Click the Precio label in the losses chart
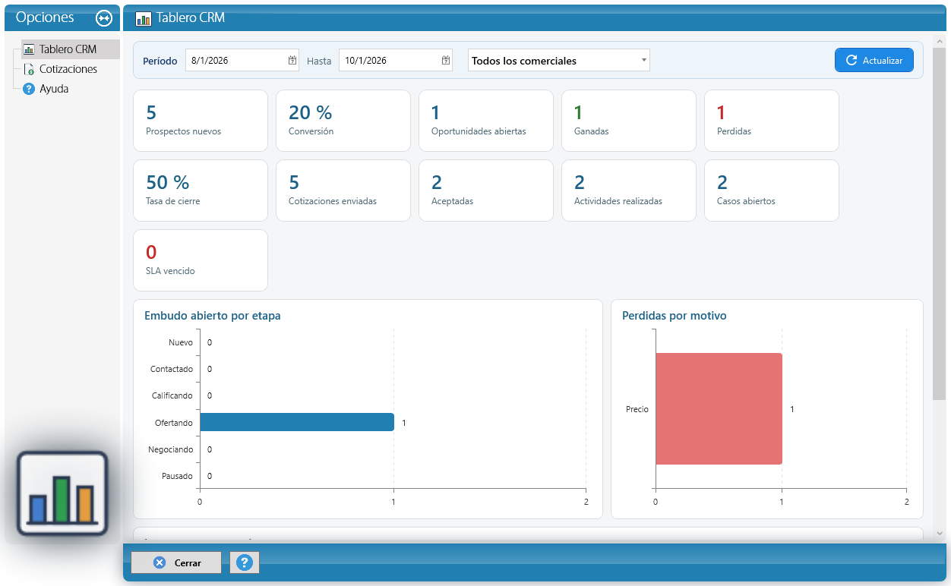Image resolution: width=951 pixels, height=586 pixels. (x=637, y=409)
